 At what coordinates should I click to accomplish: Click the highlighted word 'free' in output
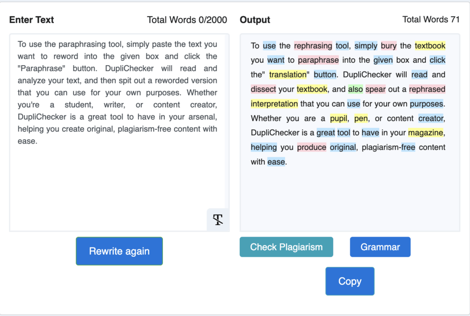point(408,147)
